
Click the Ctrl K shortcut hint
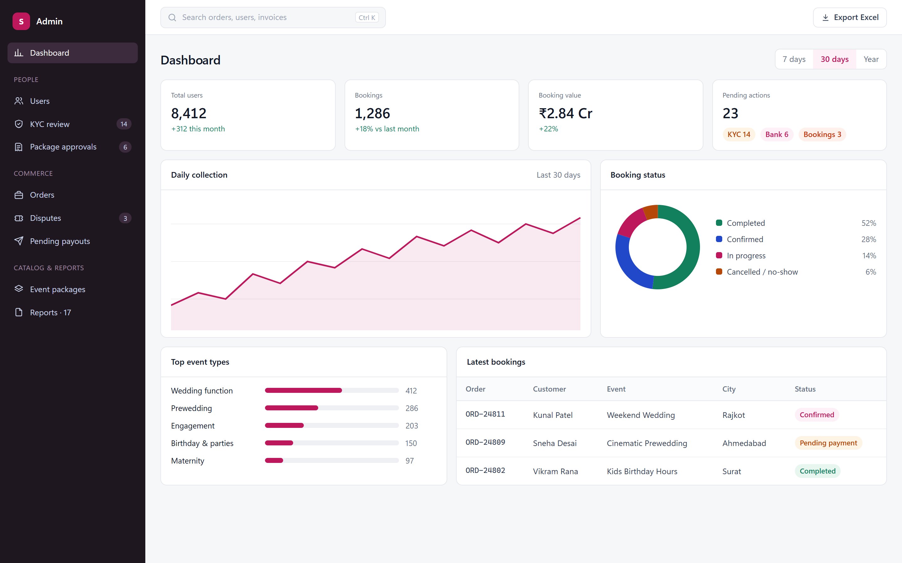click(367, 18)
